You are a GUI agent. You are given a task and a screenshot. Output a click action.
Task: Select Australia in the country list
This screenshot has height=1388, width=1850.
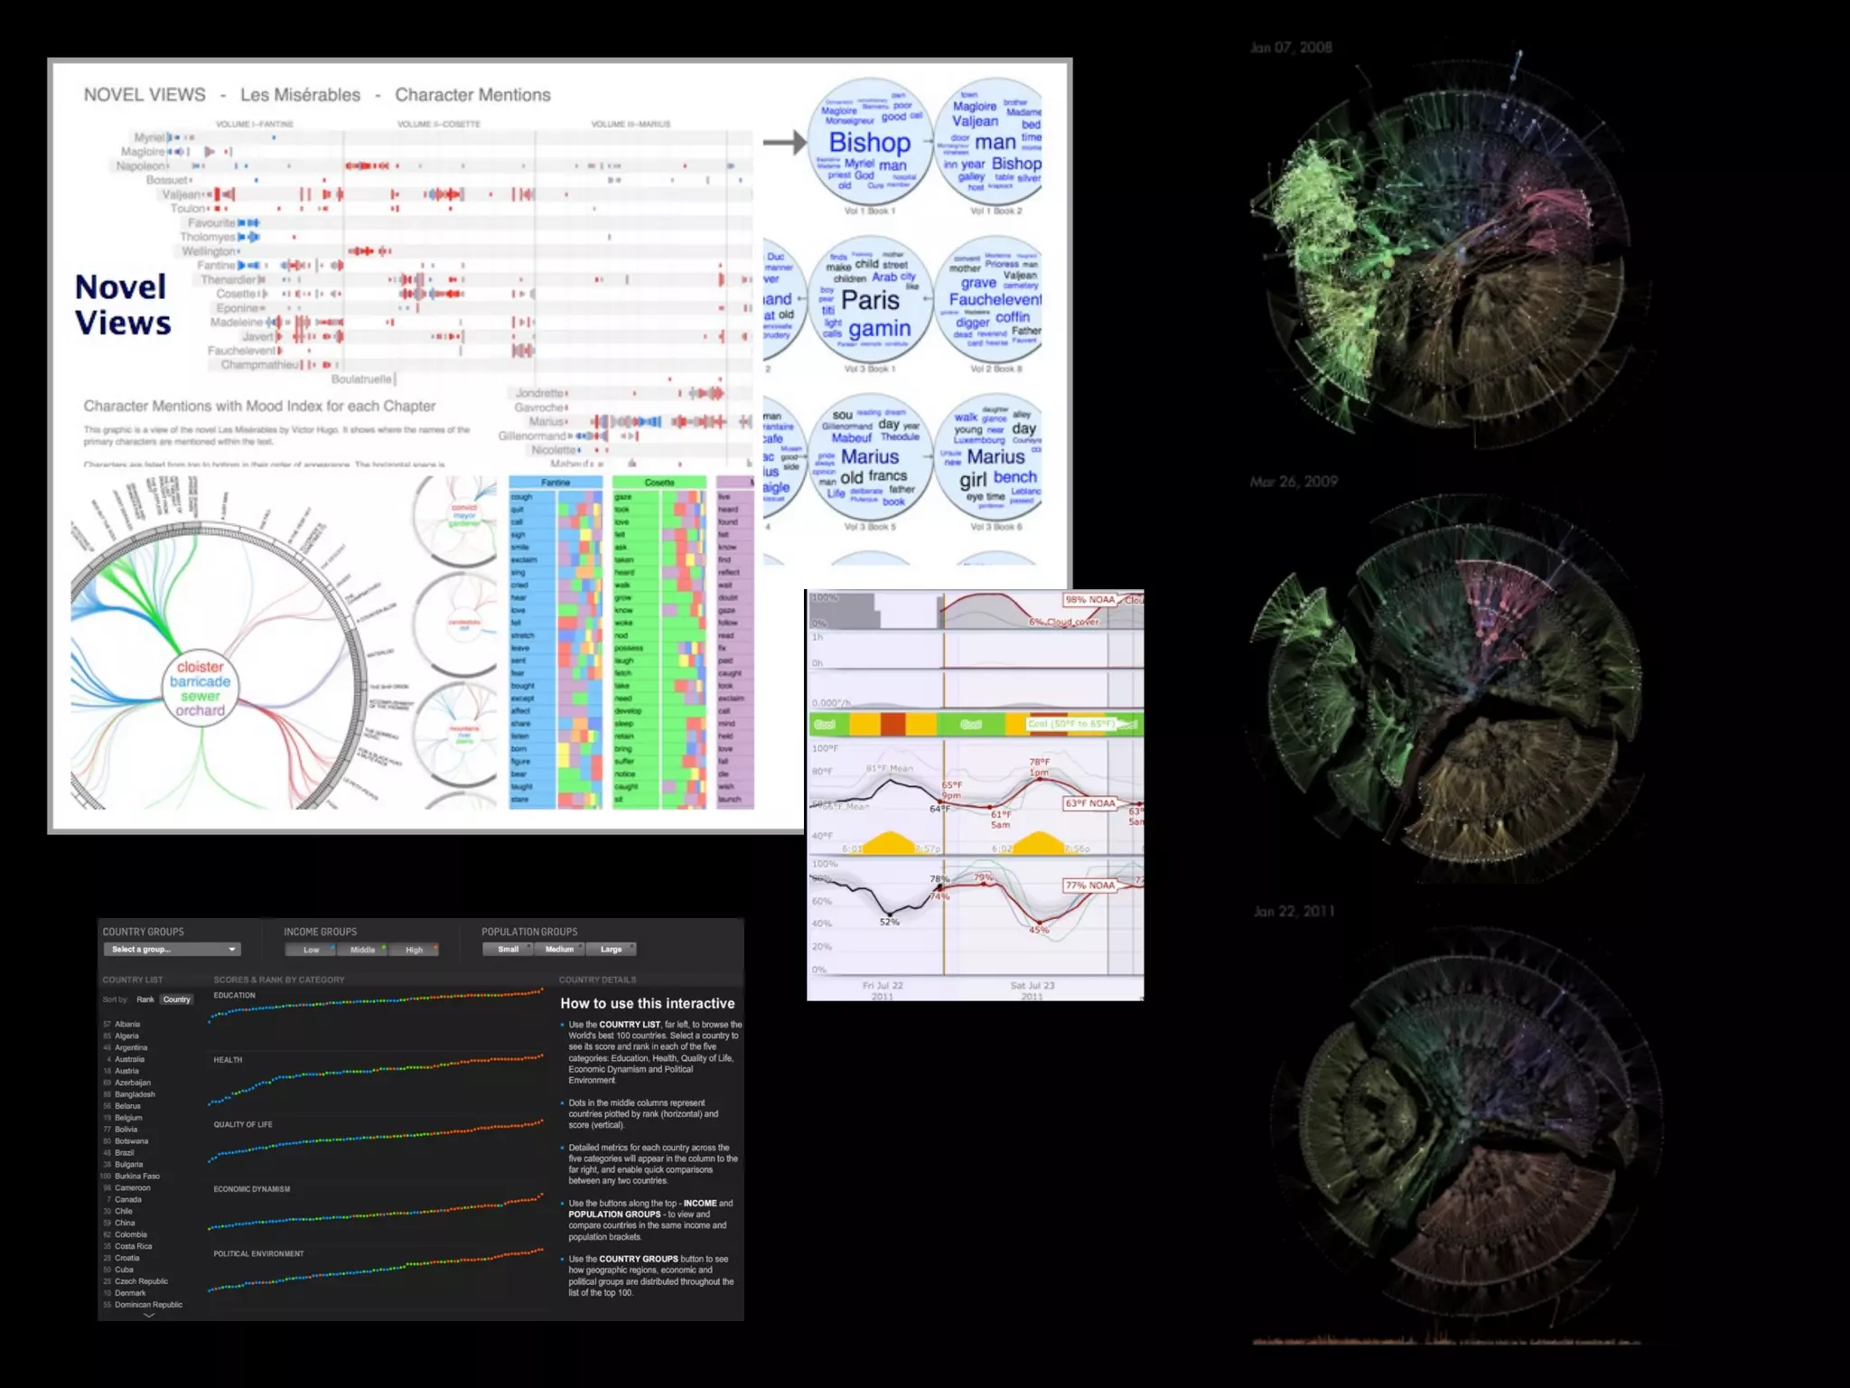click(x=129, y=1059)
